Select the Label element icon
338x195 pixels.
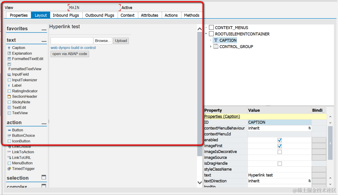(9, 86)
